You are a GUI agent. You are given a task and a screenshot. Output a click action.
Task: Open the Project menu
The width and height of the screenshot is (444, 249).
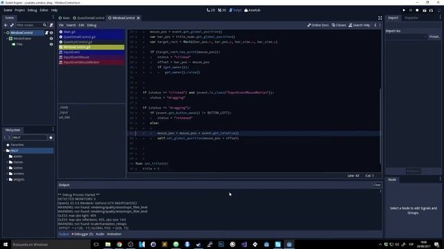[x=20, y=10]
